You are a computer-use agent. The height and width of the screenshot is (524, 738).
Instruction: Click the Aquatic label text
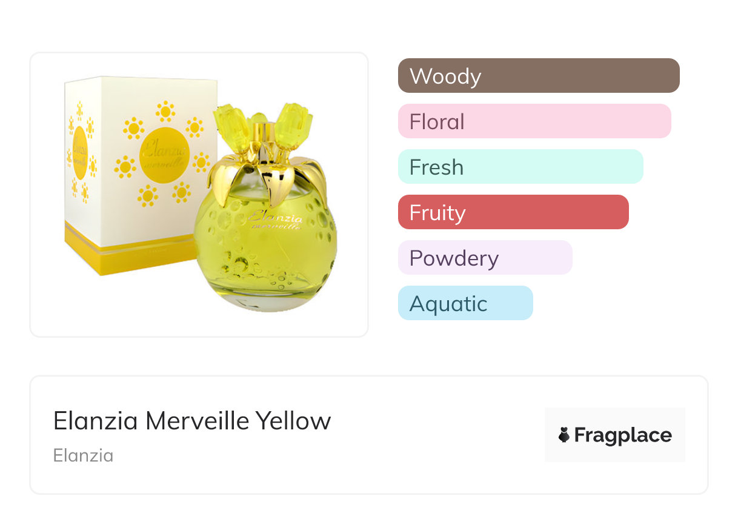[448, 304]
